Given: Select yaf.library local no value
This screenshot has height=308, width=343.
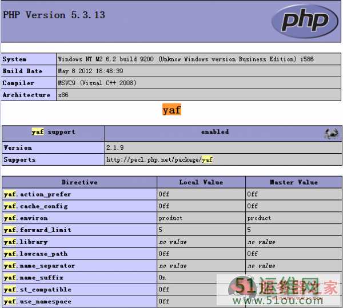Looking at the screenshot, I should 201,242.
